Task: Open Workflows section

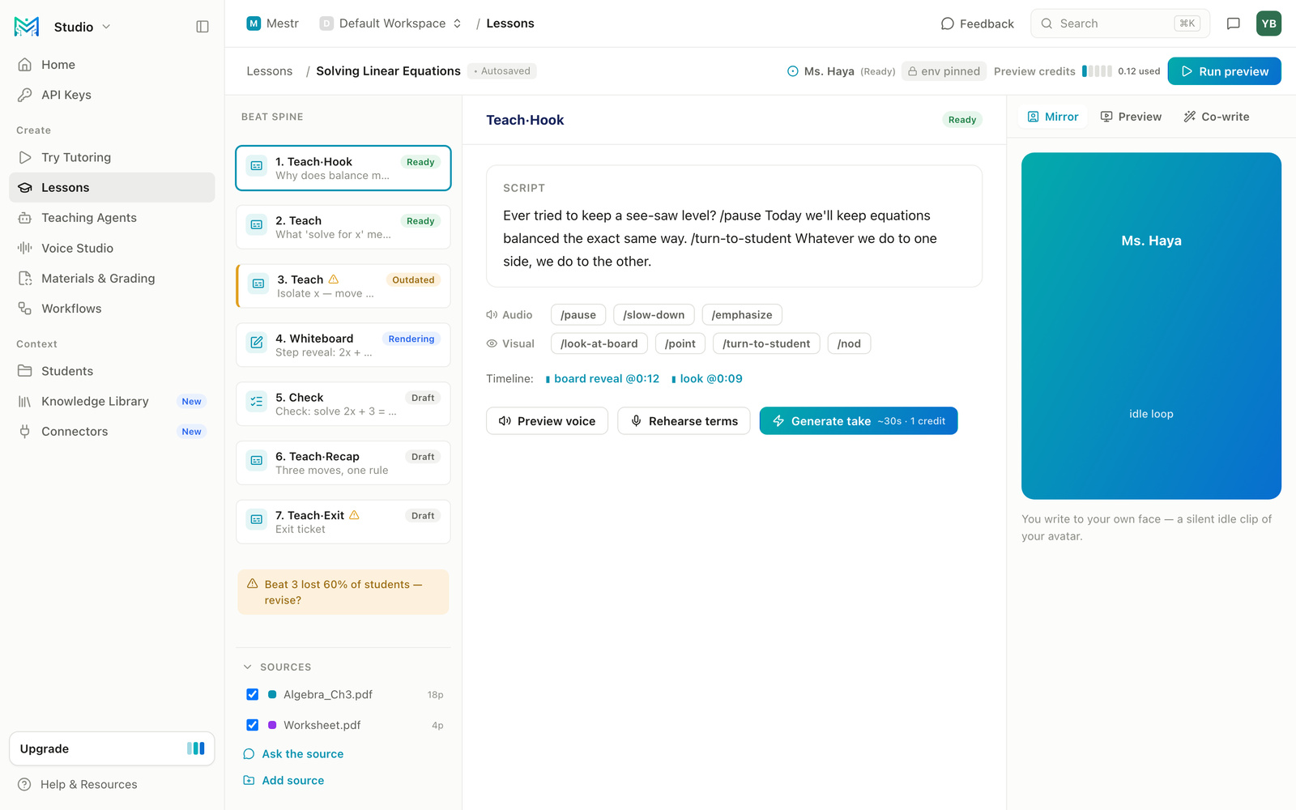Action: [x=112, y=309]
